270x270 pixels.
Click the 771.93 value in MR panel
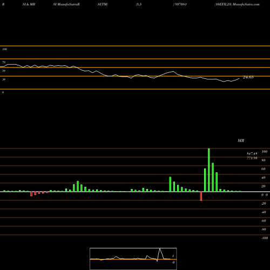click(252, 158)
